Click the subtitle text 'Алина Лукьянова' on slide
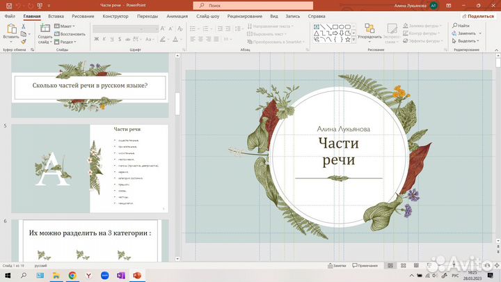Viewport: 501px width, 282px height. [344, 130]
